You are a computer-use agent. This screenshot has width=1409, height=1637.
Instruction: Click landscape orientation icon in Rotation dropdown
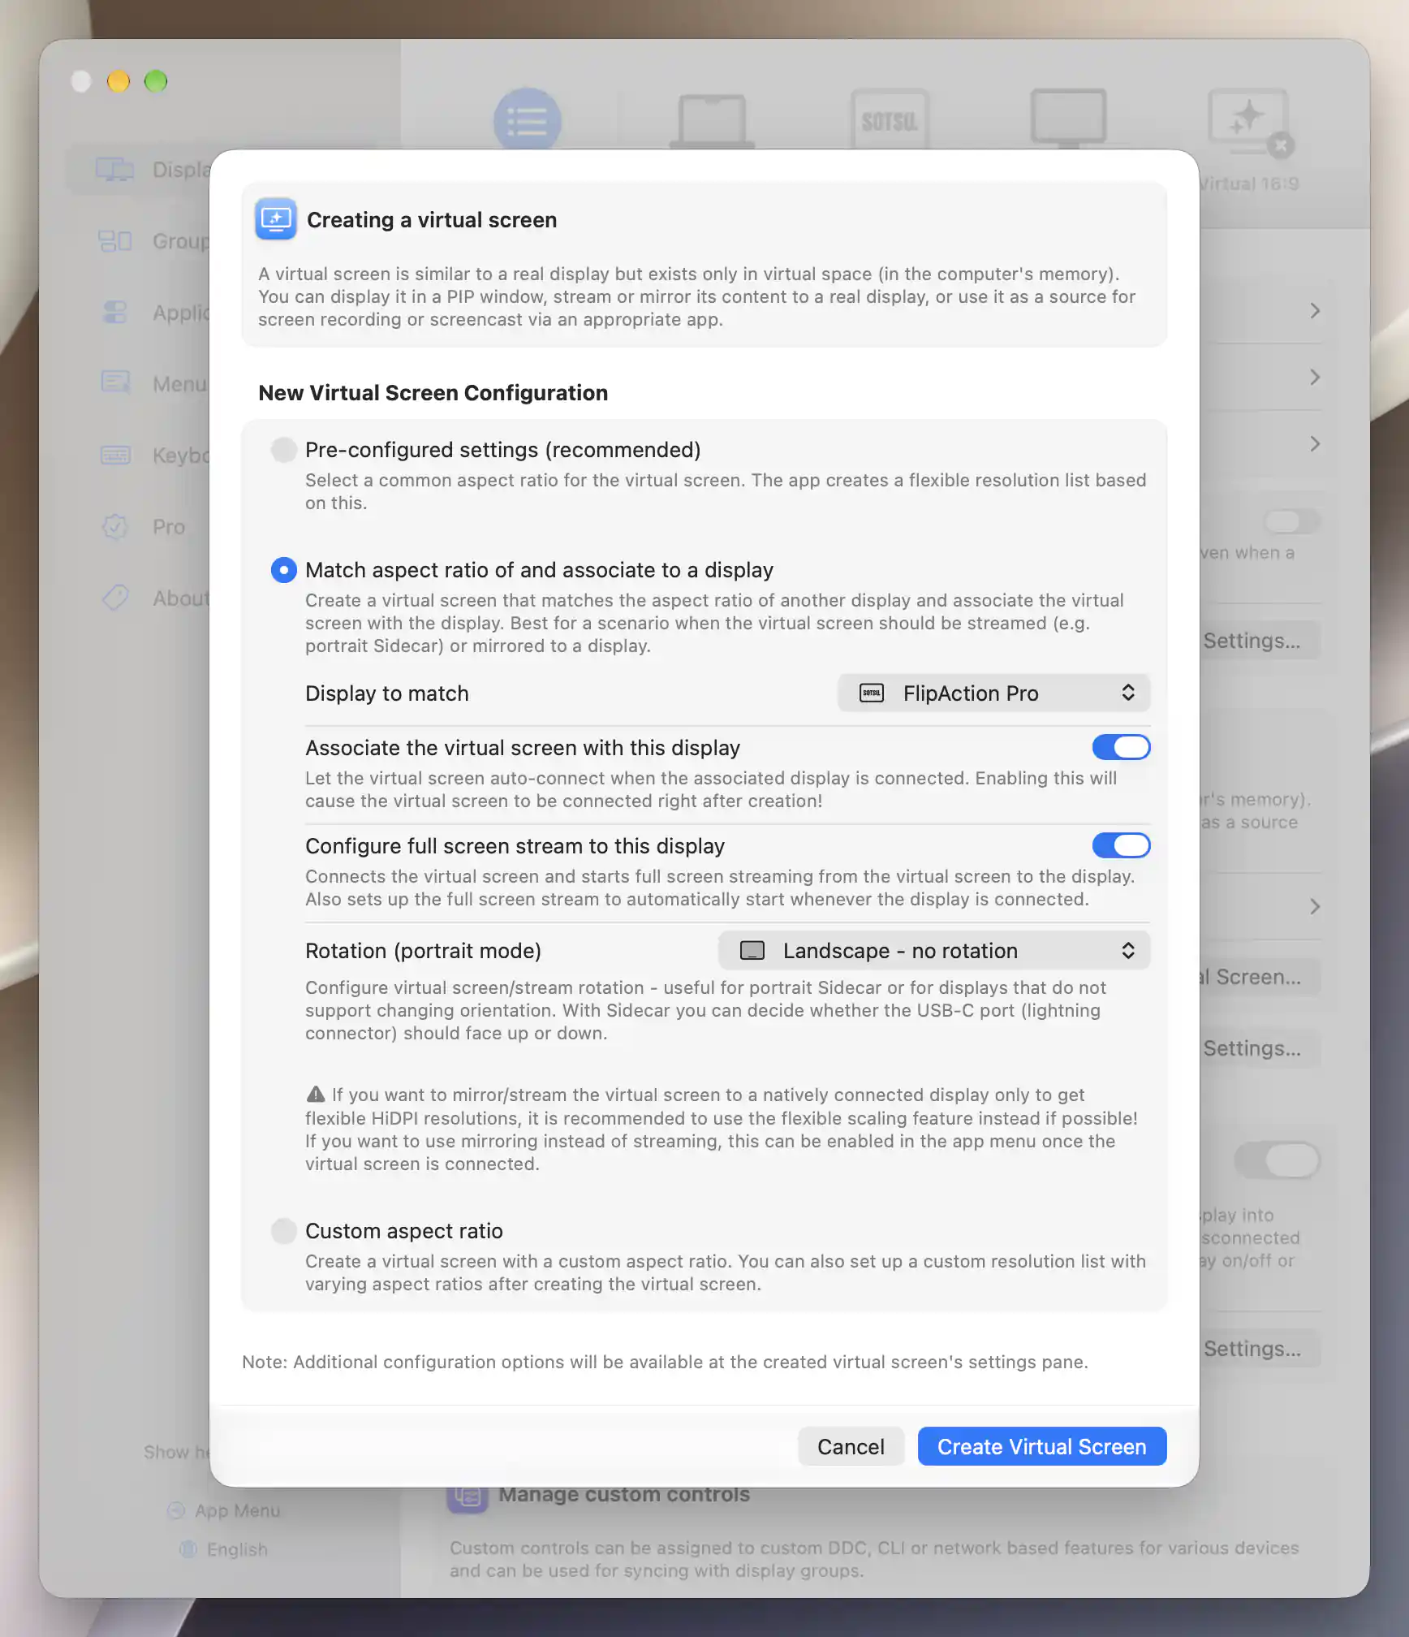(x=752, y=951)
